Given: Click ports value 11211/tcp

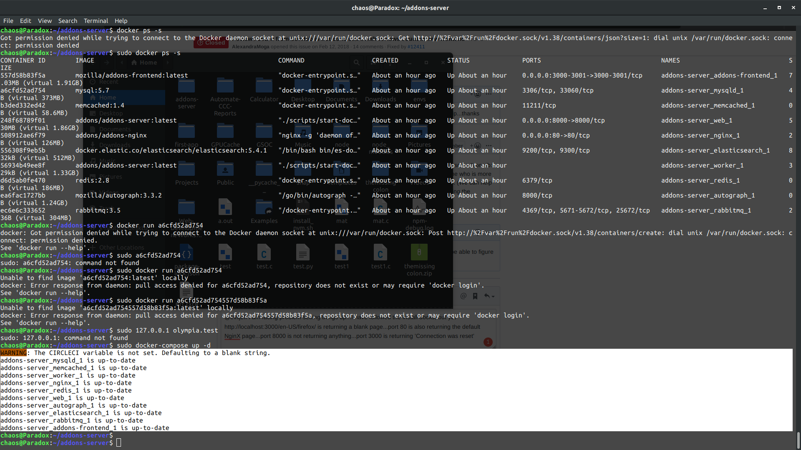Looking at the screenshot, I should tap(539, 105).
